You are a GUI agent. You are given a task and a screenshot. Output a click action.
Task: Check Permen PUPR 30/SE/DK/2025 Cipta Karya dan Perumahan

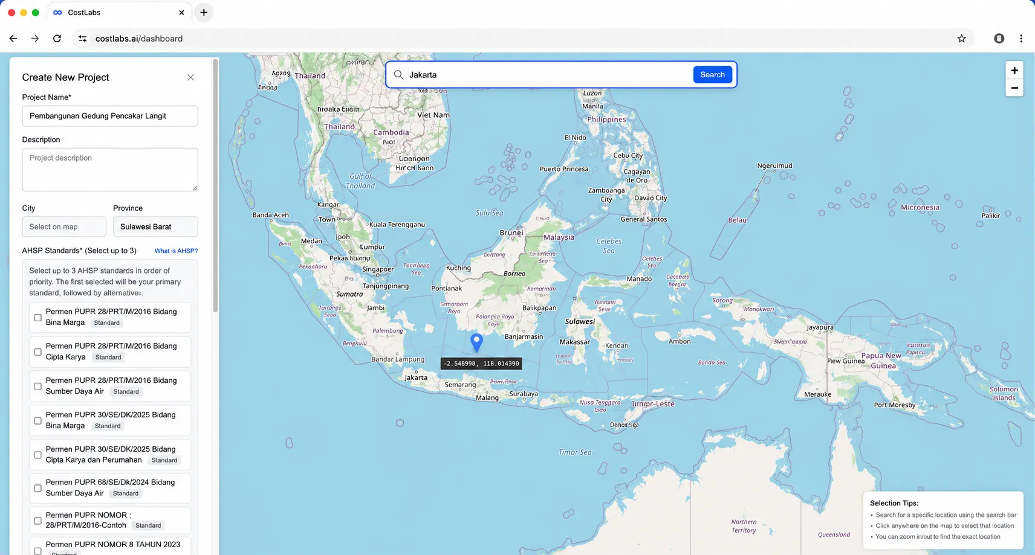(38, 455)
